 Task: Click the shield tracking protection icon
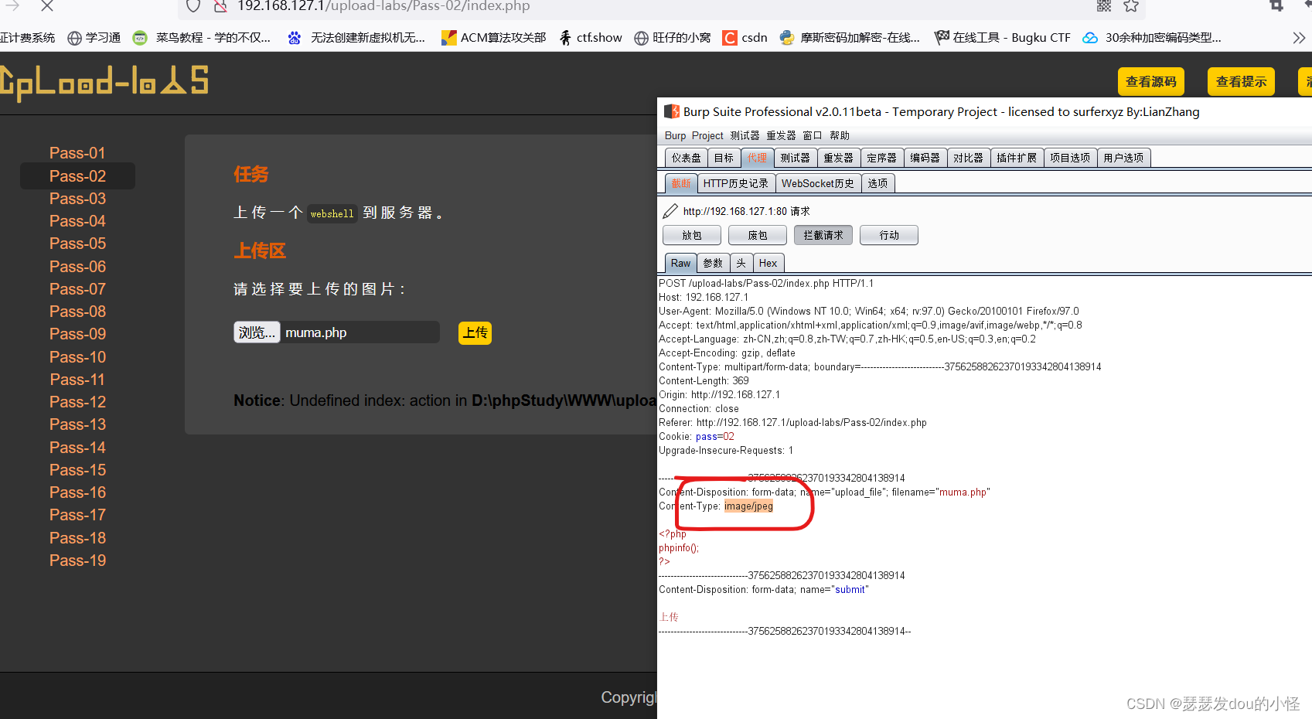pyautogui.click(x=193, y=6)
